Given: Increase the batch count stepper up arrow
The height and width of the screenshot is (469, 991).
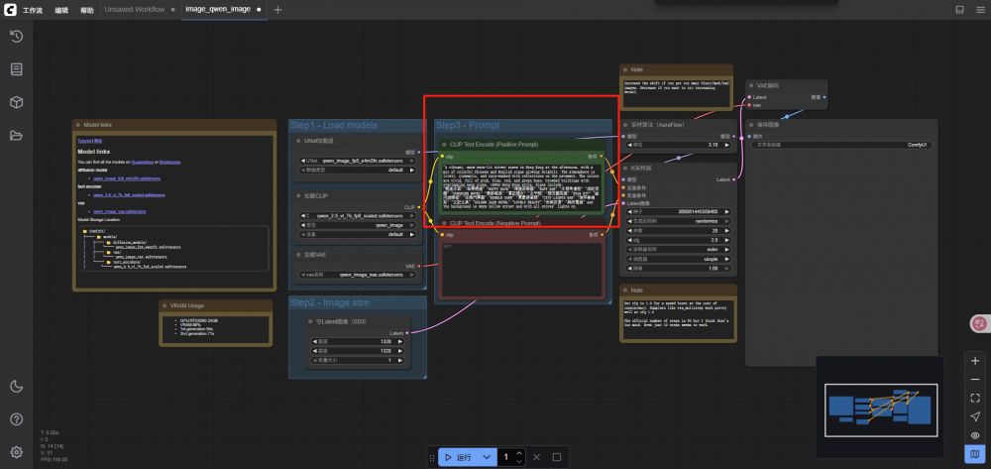Looking at the screenshot, I should tap(519, 453).
